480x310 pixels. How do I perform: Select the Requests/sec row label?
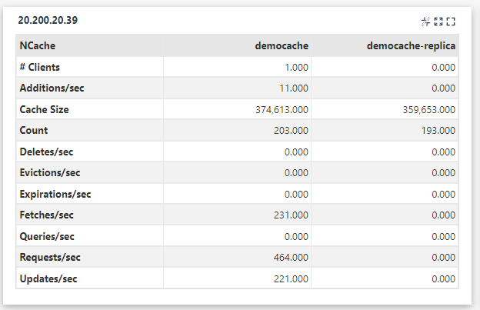coord(50,257)
